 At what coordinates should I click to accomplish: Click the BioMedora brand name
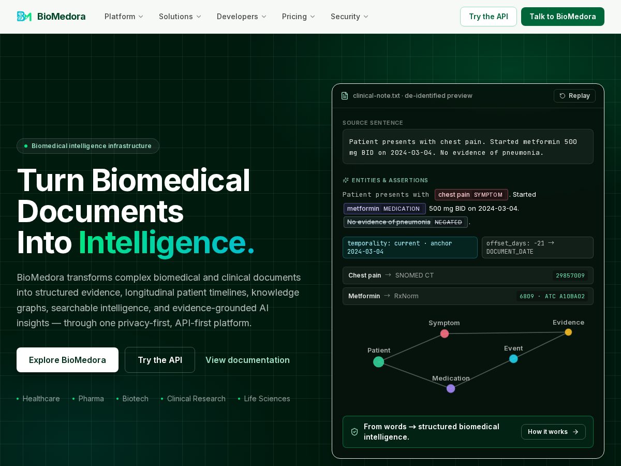[61, 17]
